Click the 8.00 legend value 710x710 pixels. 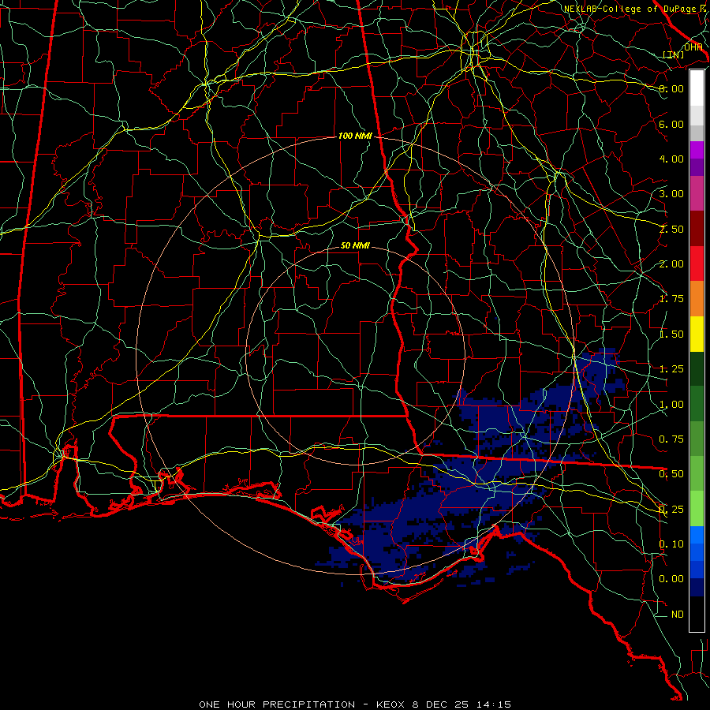click(671, 88)
